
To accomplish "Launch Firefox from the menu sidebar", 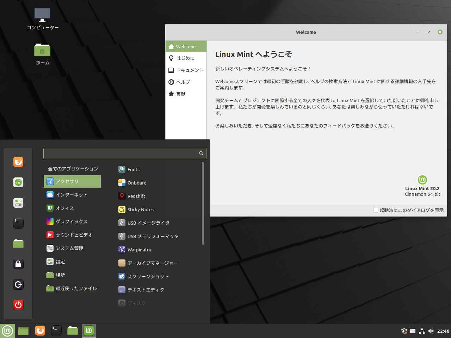I will (x=18, y=162).
